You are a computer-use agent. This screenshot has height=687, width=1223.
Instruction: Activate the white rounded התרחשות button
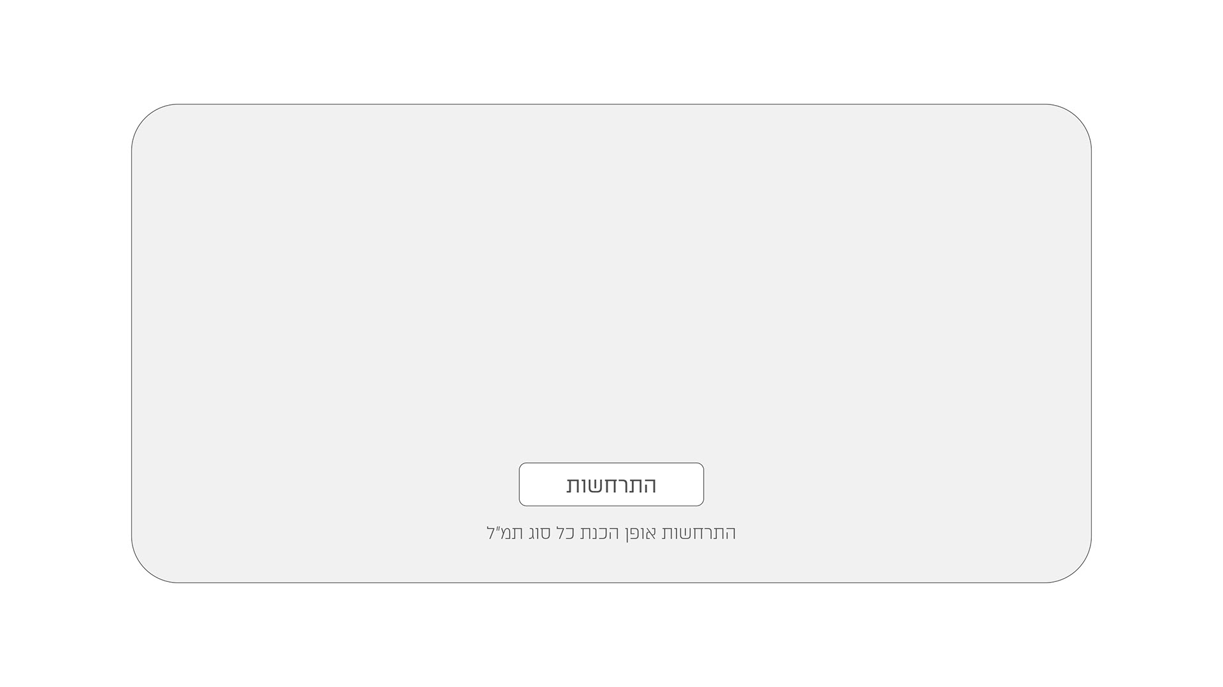coord(611,485)
